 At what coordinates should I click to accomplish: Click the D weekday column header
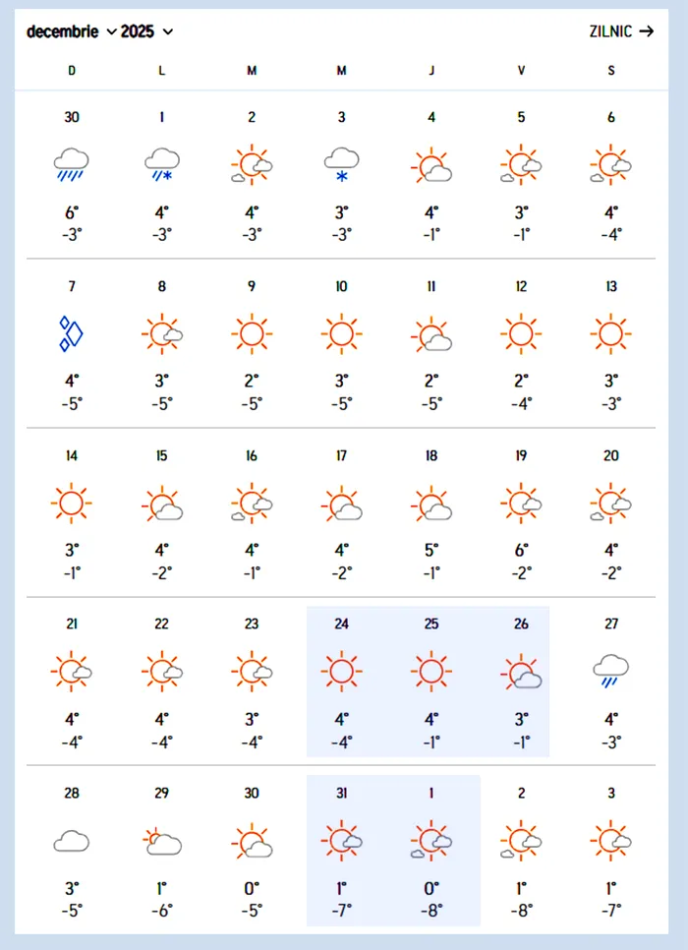point(72,70)
